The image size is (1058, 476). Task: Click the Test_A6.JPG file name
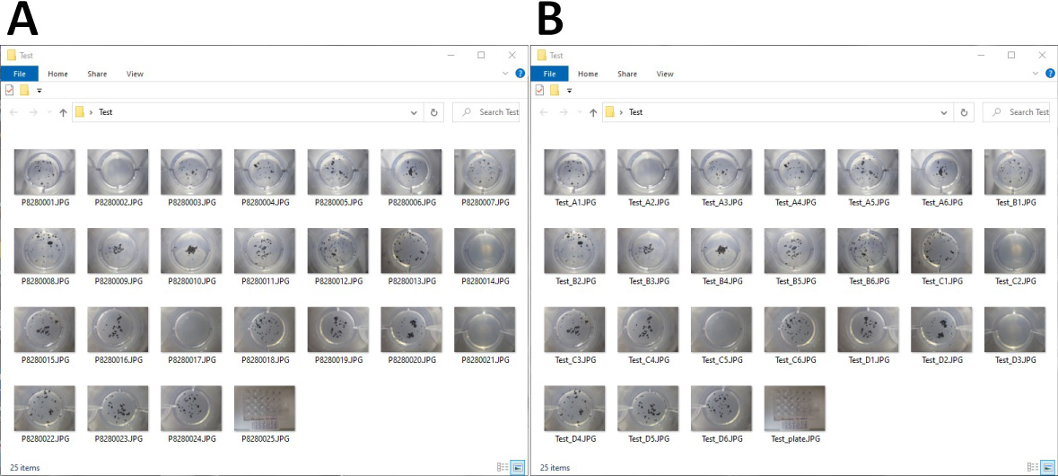coord(942,203)
